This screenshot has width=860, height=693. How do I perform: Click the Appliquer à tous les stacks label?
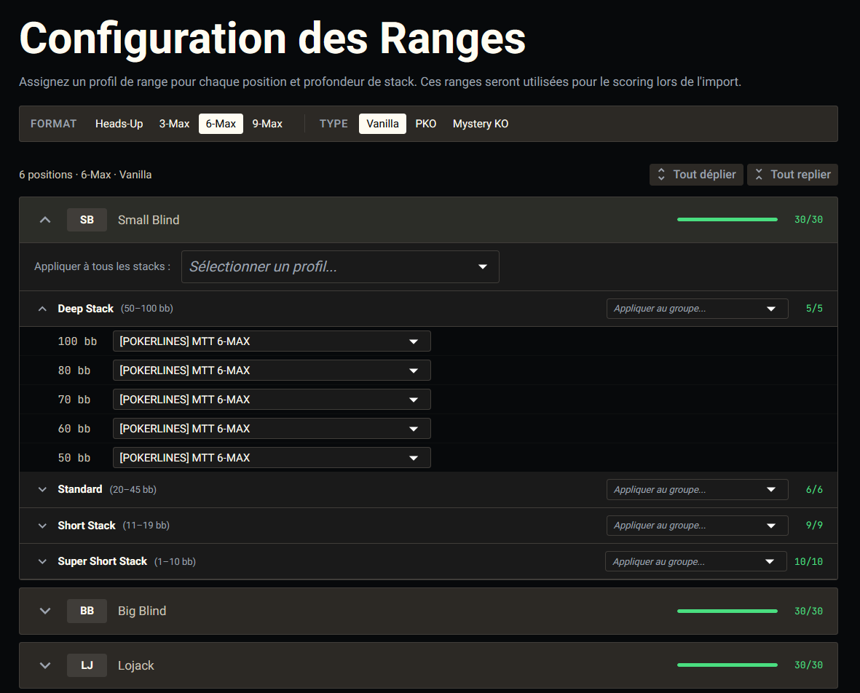click(x=102, y=266)
